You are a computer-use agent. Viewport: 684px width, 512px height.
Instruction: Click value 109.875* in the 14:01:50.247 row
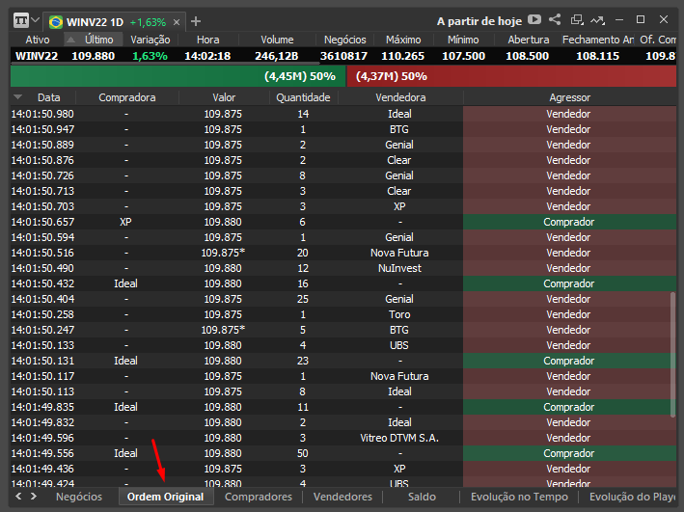tap(223, 330)
